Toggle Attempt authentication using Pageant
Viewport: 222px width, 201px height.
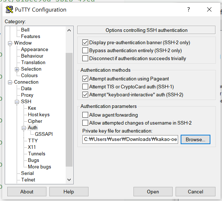click(85, 79)
